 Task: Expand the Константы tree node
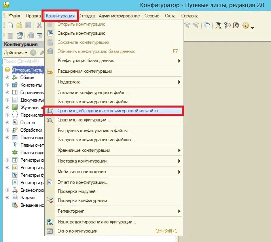click(7, 85)
